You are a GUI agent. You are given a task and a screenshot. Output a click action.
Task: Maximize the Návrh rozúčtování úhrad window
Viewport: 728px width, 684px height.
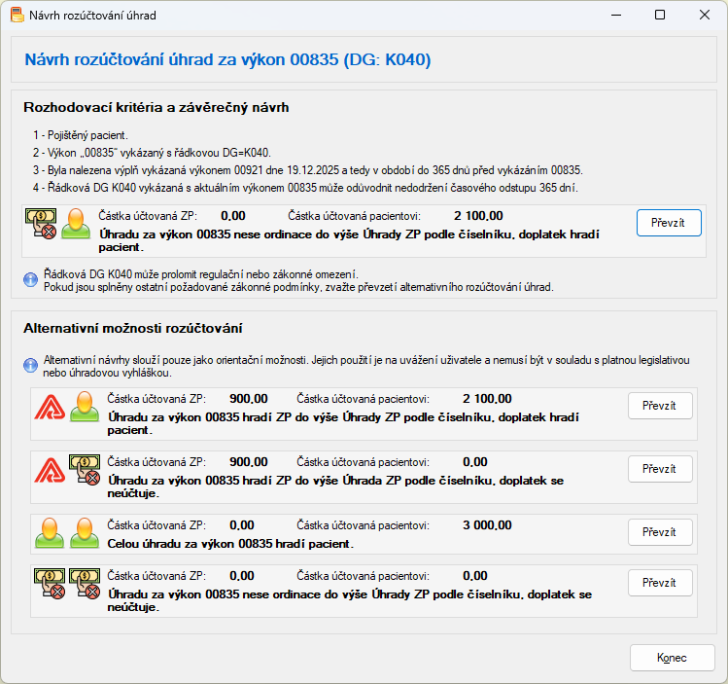tap(660, 16)
